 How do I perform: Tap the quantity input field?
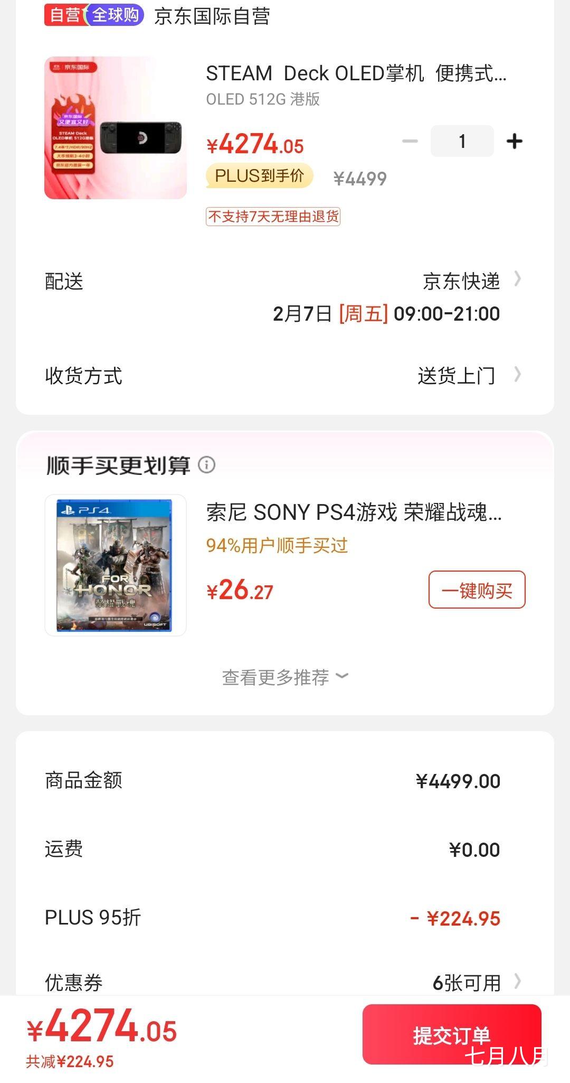(x=462, y=141)
